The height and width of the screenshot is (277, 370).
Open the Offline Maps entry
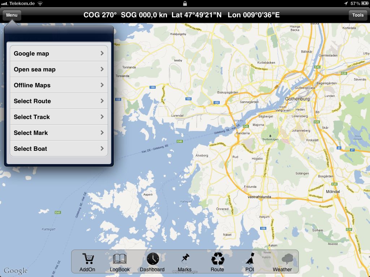pyautogui.click(x=59, y=85)
